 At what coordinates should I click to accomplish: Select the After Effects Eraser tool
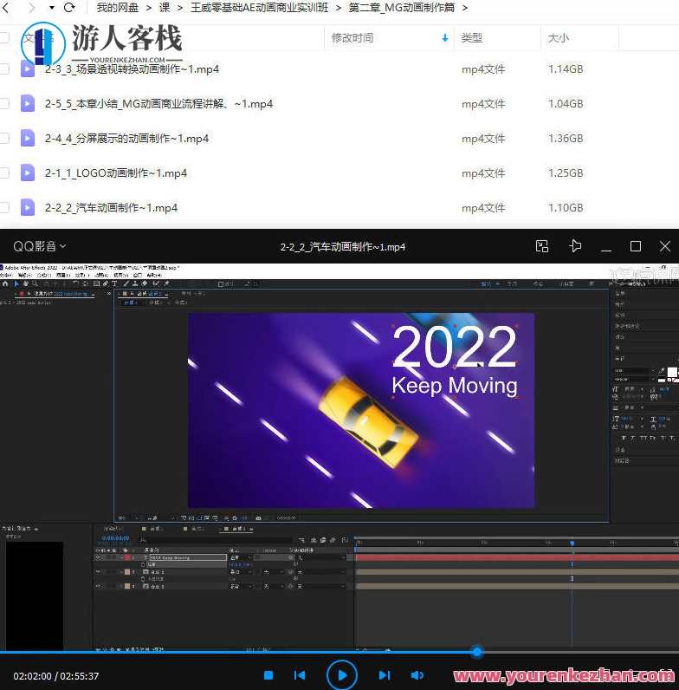pyautogui.click(x=145, y=283)
